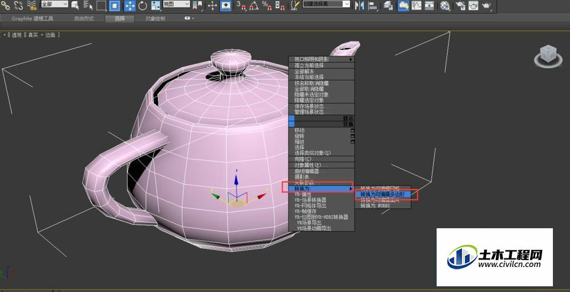The height and width of the screenshot is (292, 570).
Task: Open the 全部 selection filter dropdown
Action: 54,4
